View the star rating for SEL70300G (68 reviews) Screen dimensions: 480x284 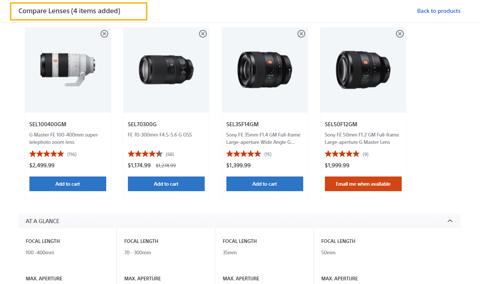coord(145,154)
